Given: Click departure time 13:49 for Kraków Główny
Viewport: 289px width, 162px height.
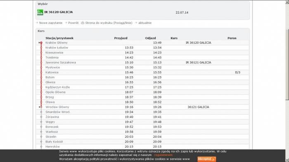Looking at the screenshot, I should point(157,42).
